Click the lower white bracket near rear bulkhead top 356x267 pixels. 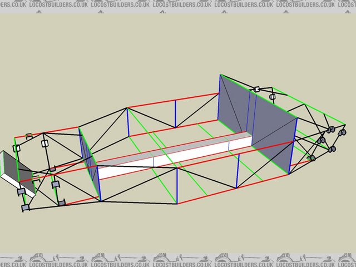[272, 97]
